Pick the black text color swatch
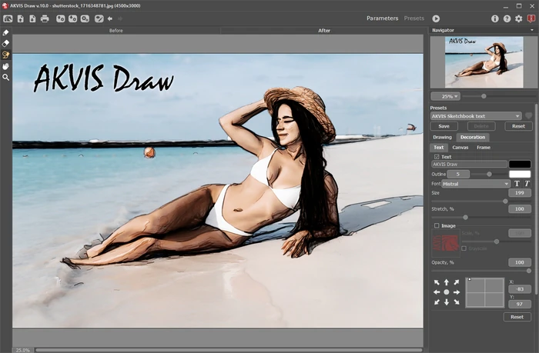 tap(520, 164)
